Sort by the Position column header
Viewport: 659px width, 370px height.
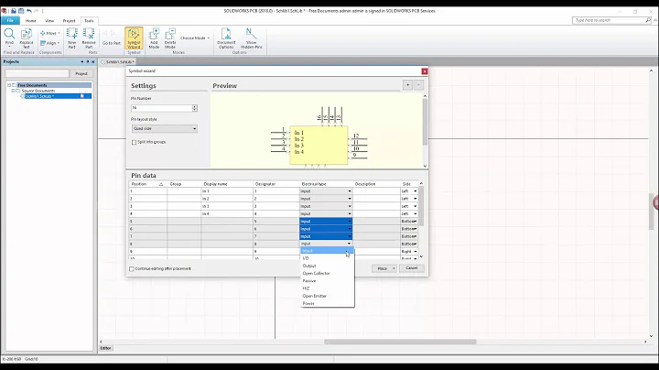147,184
